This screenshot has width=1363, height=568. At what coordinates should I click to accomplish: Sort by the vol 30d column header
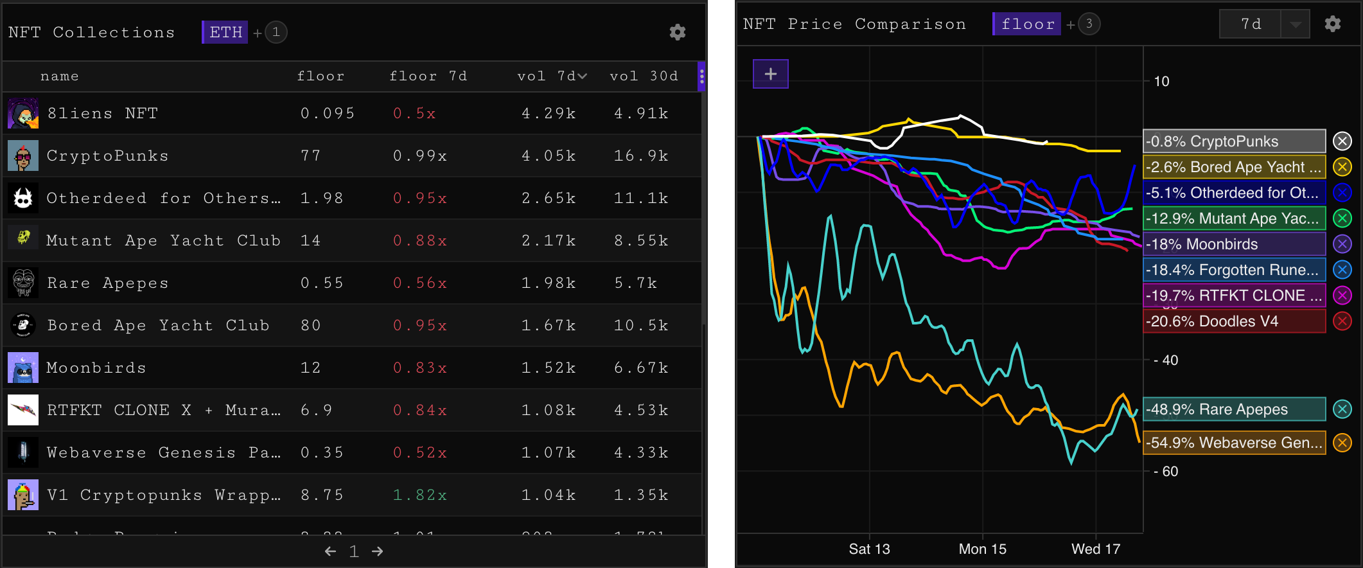(644, 76)
